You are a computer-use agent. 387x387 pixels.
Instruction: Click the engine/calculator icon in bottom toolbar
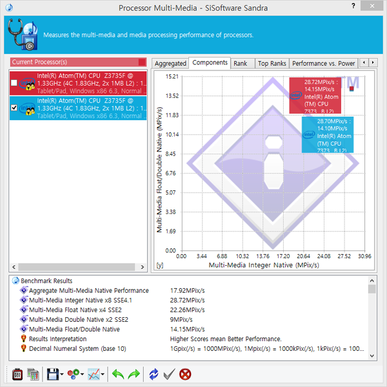point(17,374)
